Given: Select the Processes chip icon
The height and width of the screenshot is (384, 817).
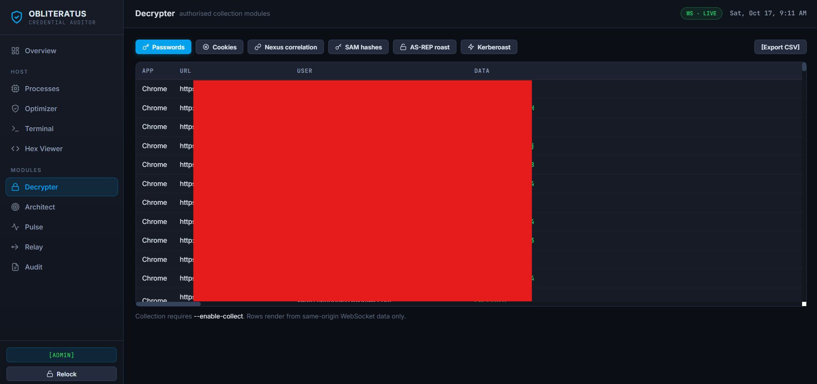Looking at the screenshot, I should 15,89.
